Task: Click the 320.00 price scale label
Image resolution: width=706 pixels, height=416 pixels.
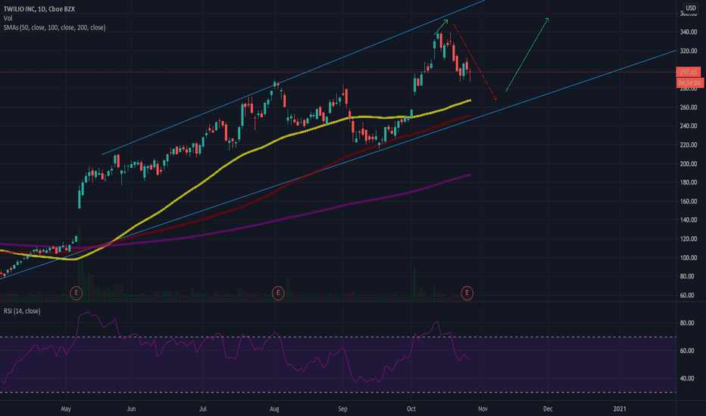Action: (x=689, y=51)
